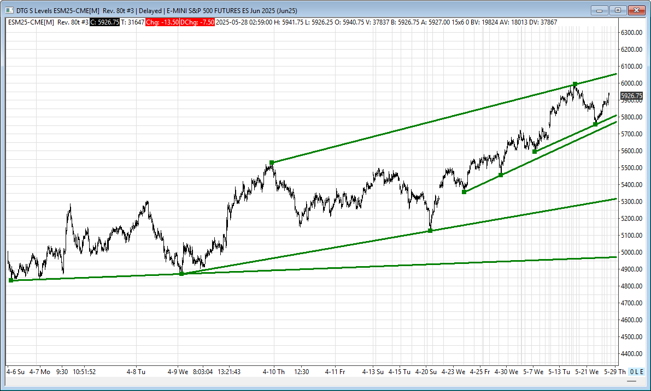Click the highlighted 5926.75 current price marker

coord(631,96)
